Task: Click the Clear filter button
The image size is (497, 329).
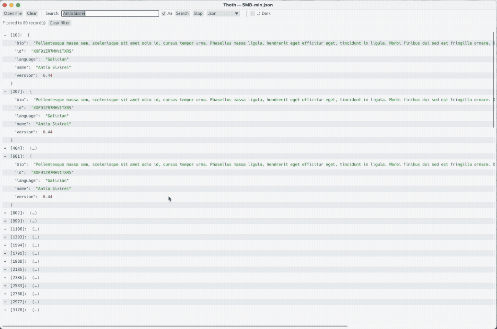Action: [x=59, y=23]
